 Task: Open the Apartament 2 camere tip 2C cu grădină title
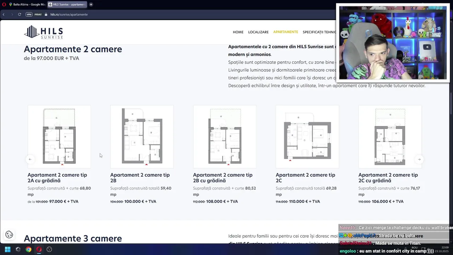[388, 178]
